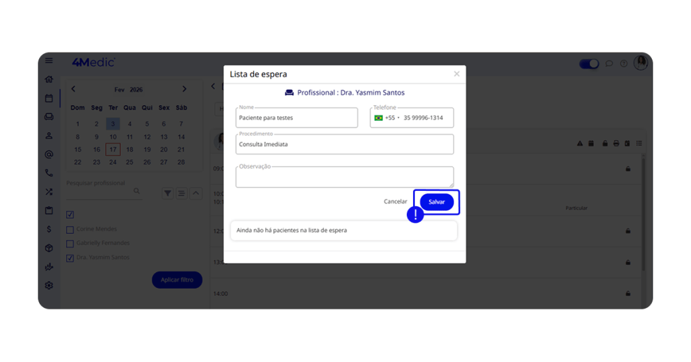Click the dollar sign financial icon
The image size is (691, 362).
click(49, 229)
